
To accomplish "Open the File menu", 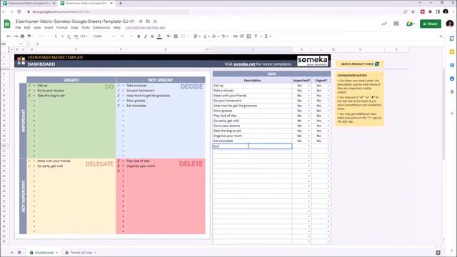I will (18, 28).
